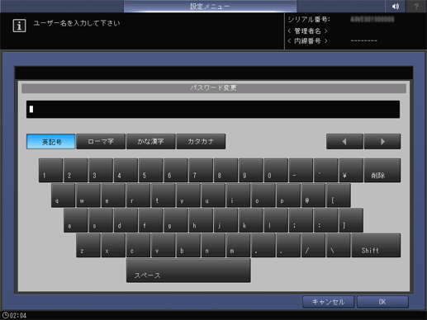The width and height of the screenshot is (427, 320).
Task: Tap the letter m key
Action: click(239, 246)
